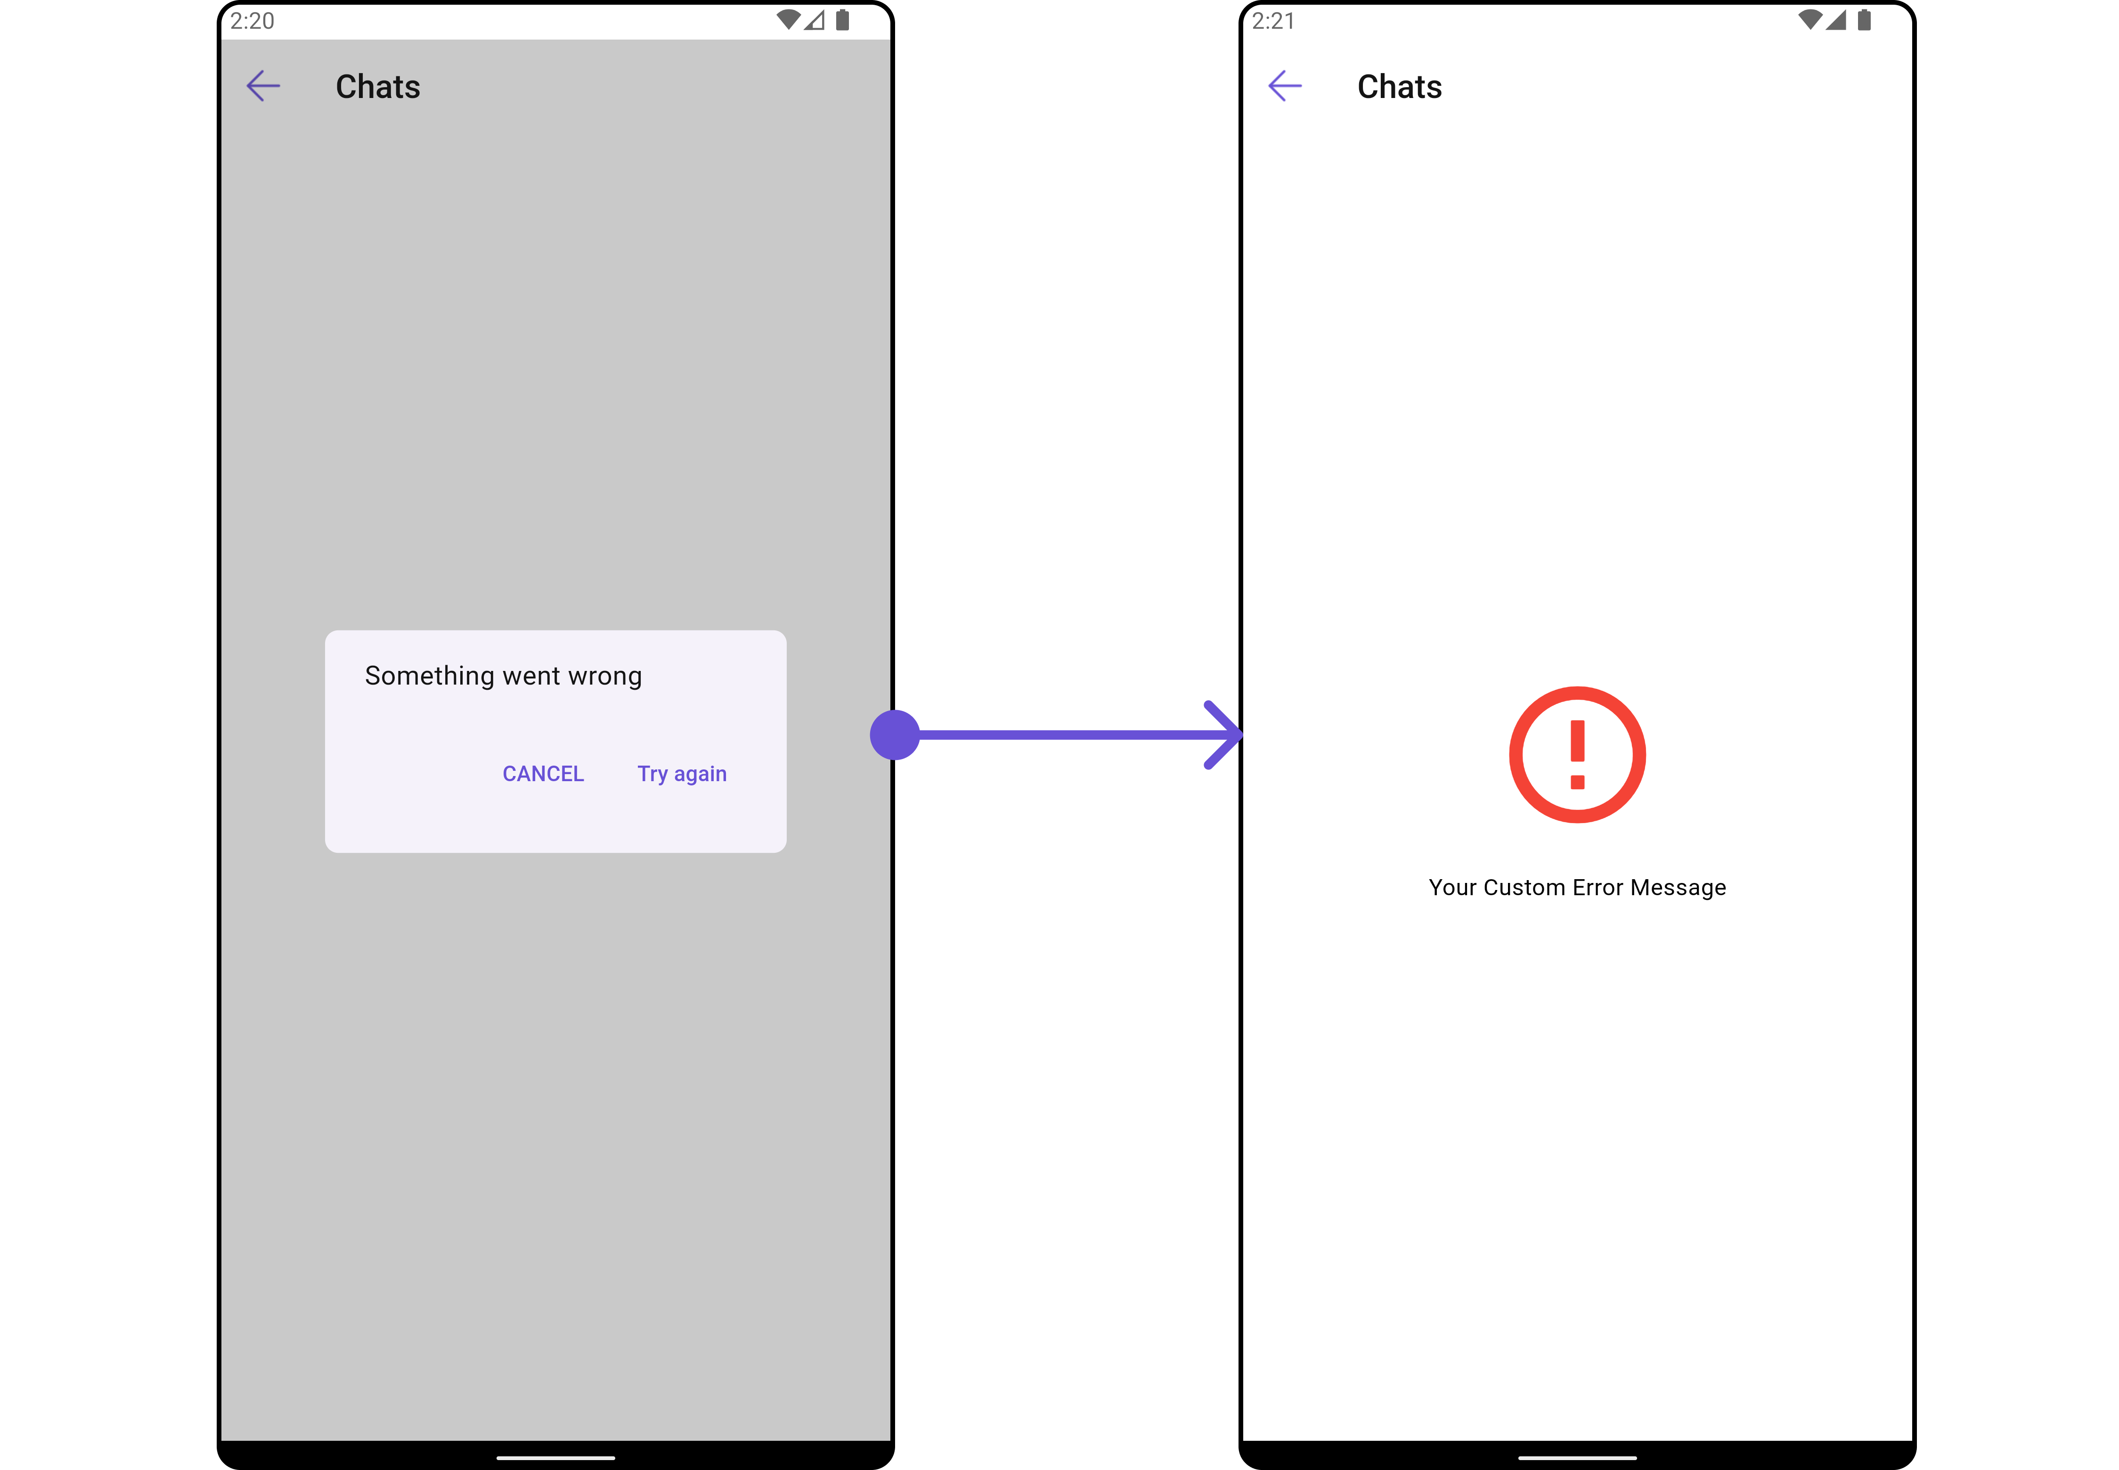This screenshot has height=1470, width=2119.
Task: Tap home gesture bar under left phone
Action: pos(555,1458)
